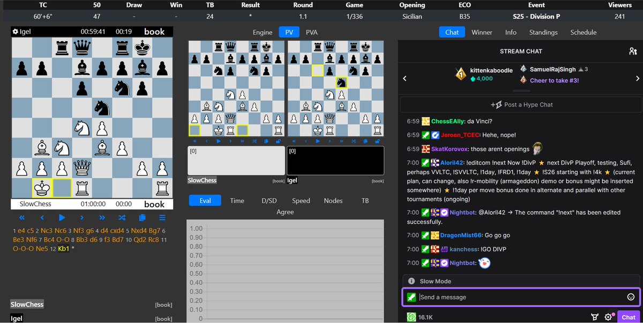Click the shopping cart icon near viewer count
The width and height of the screenshot is (643, 323).
[x=595, y=317]
